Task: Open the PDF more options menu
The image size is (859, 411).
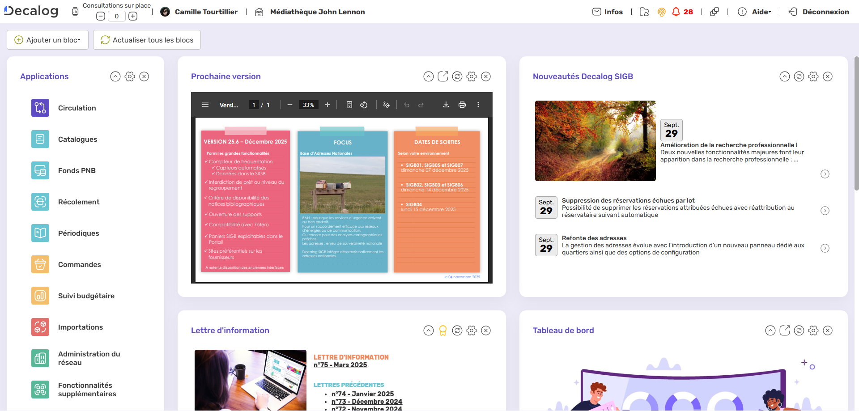Action: click(478, 105)
